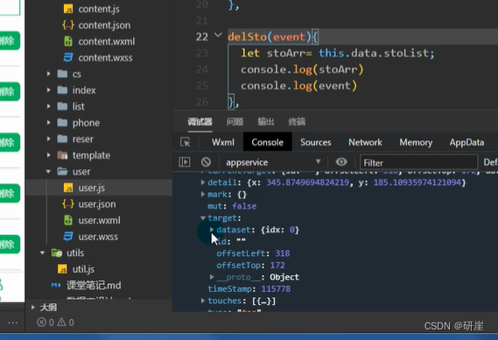
Task: Focus the console Filter field
Action: pos(418,163)
